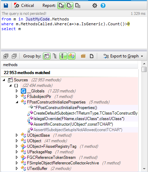148x172 pixels.
Task: Click the blank file group-by icon
Action: click(x=92, y=56)
